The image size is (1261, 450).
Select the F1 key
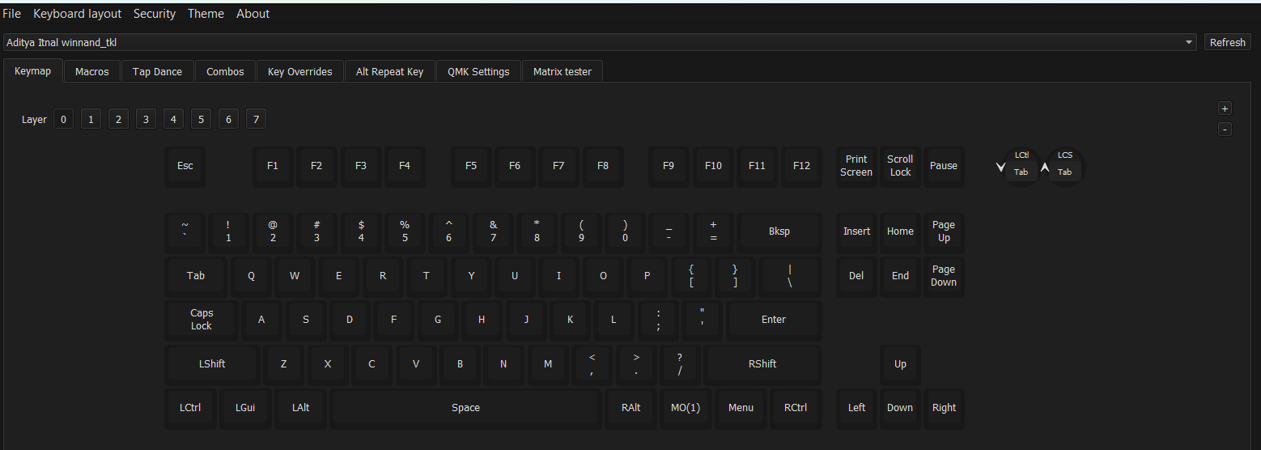(273, 166)
